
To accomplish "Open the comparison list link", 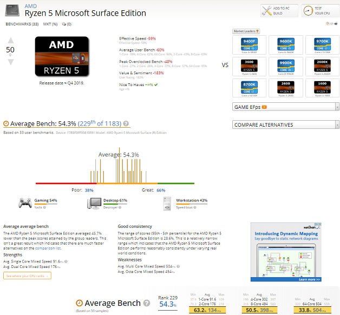I will 48,248.
